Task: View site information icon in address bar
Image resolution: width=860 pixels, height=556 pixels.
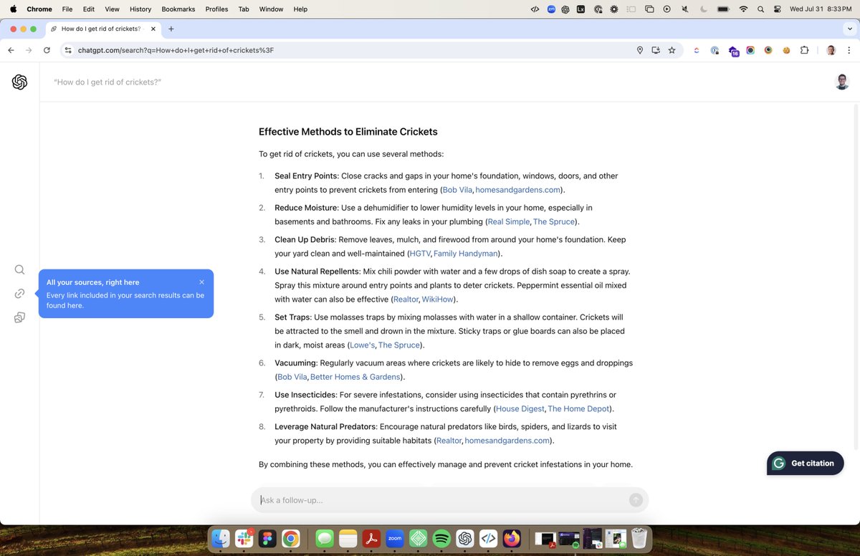Action: (x=68, y=50)
